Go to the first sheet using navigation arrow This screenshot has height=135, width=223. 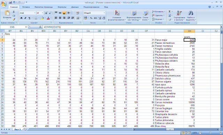pos(2,129)
